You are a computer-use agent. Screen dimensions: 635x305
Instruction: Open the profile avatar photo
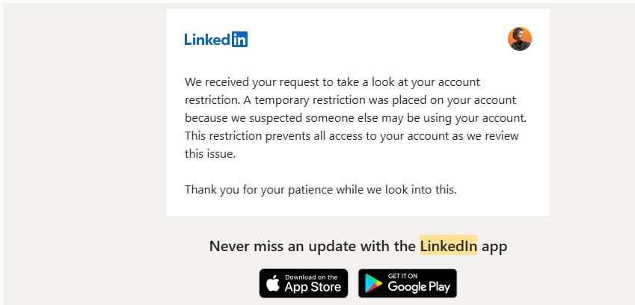pos(520,39)
